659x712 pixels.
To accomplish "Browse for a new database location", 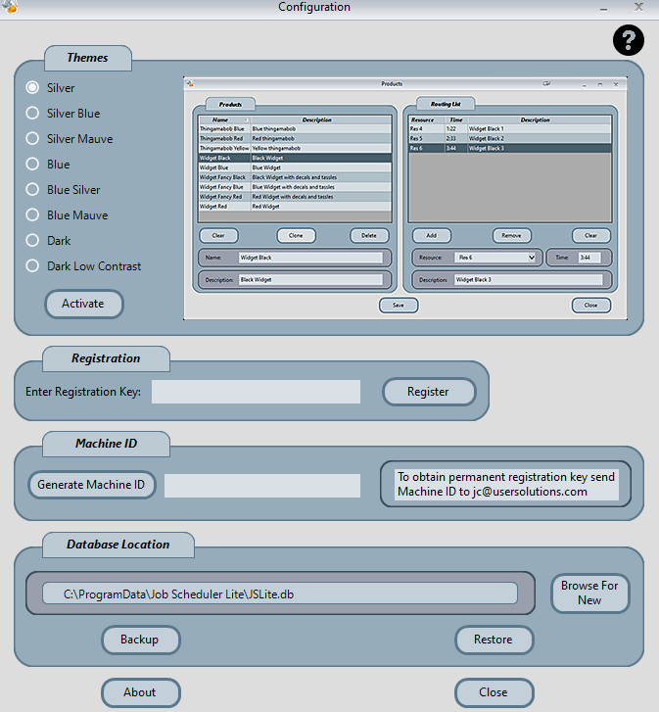I will point(590,593).
